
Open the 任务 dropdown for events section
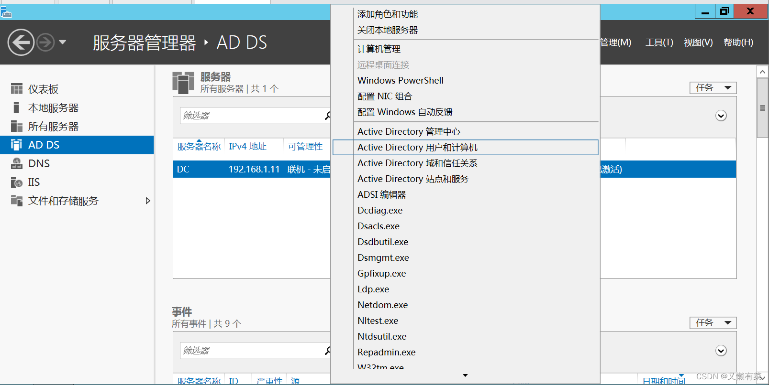[713, 323]
